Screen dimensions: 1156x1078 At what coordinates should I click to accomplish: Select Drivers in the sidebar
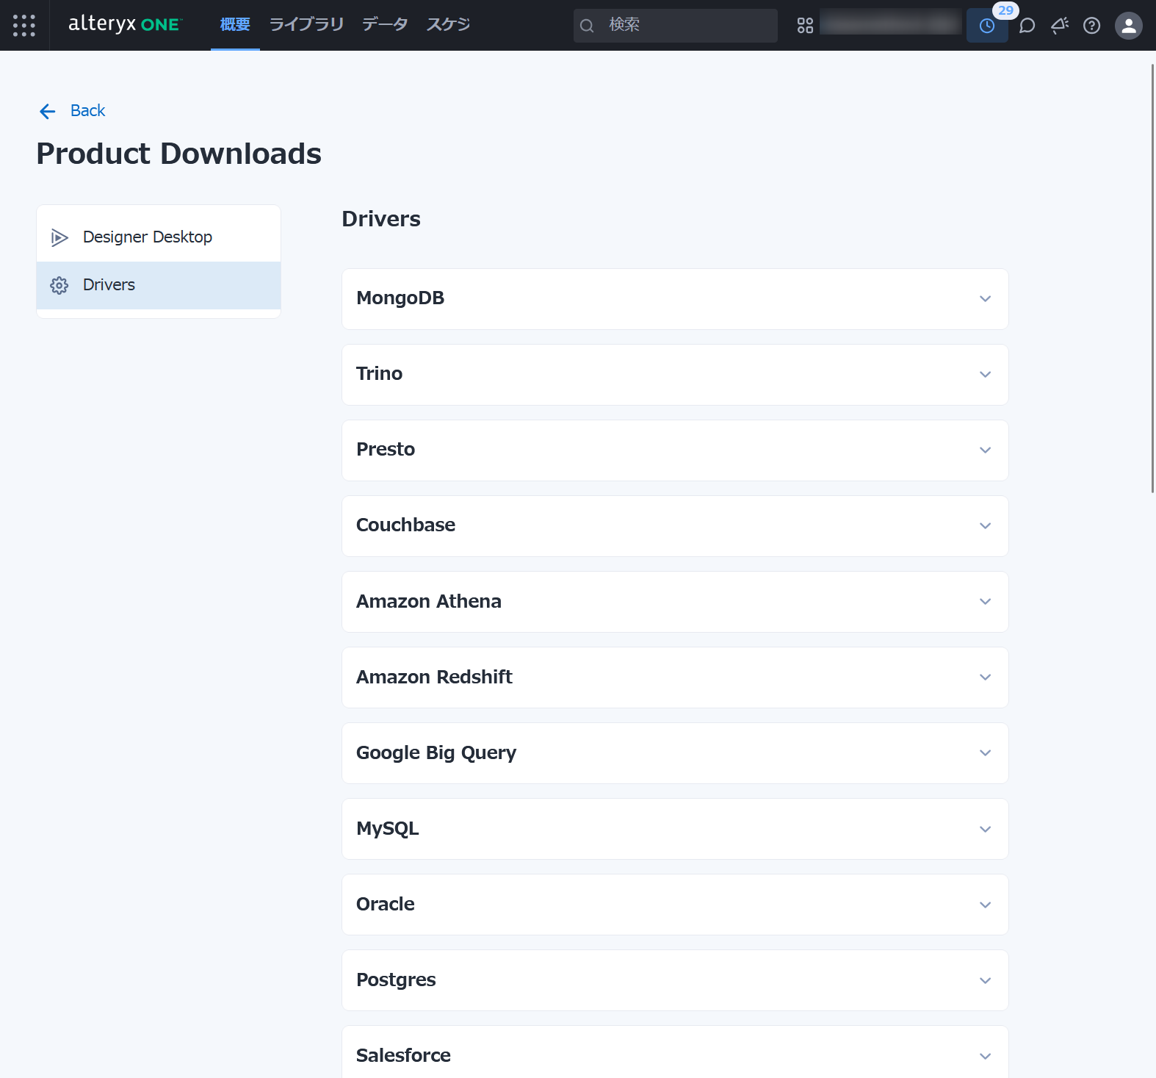[159, 285]
